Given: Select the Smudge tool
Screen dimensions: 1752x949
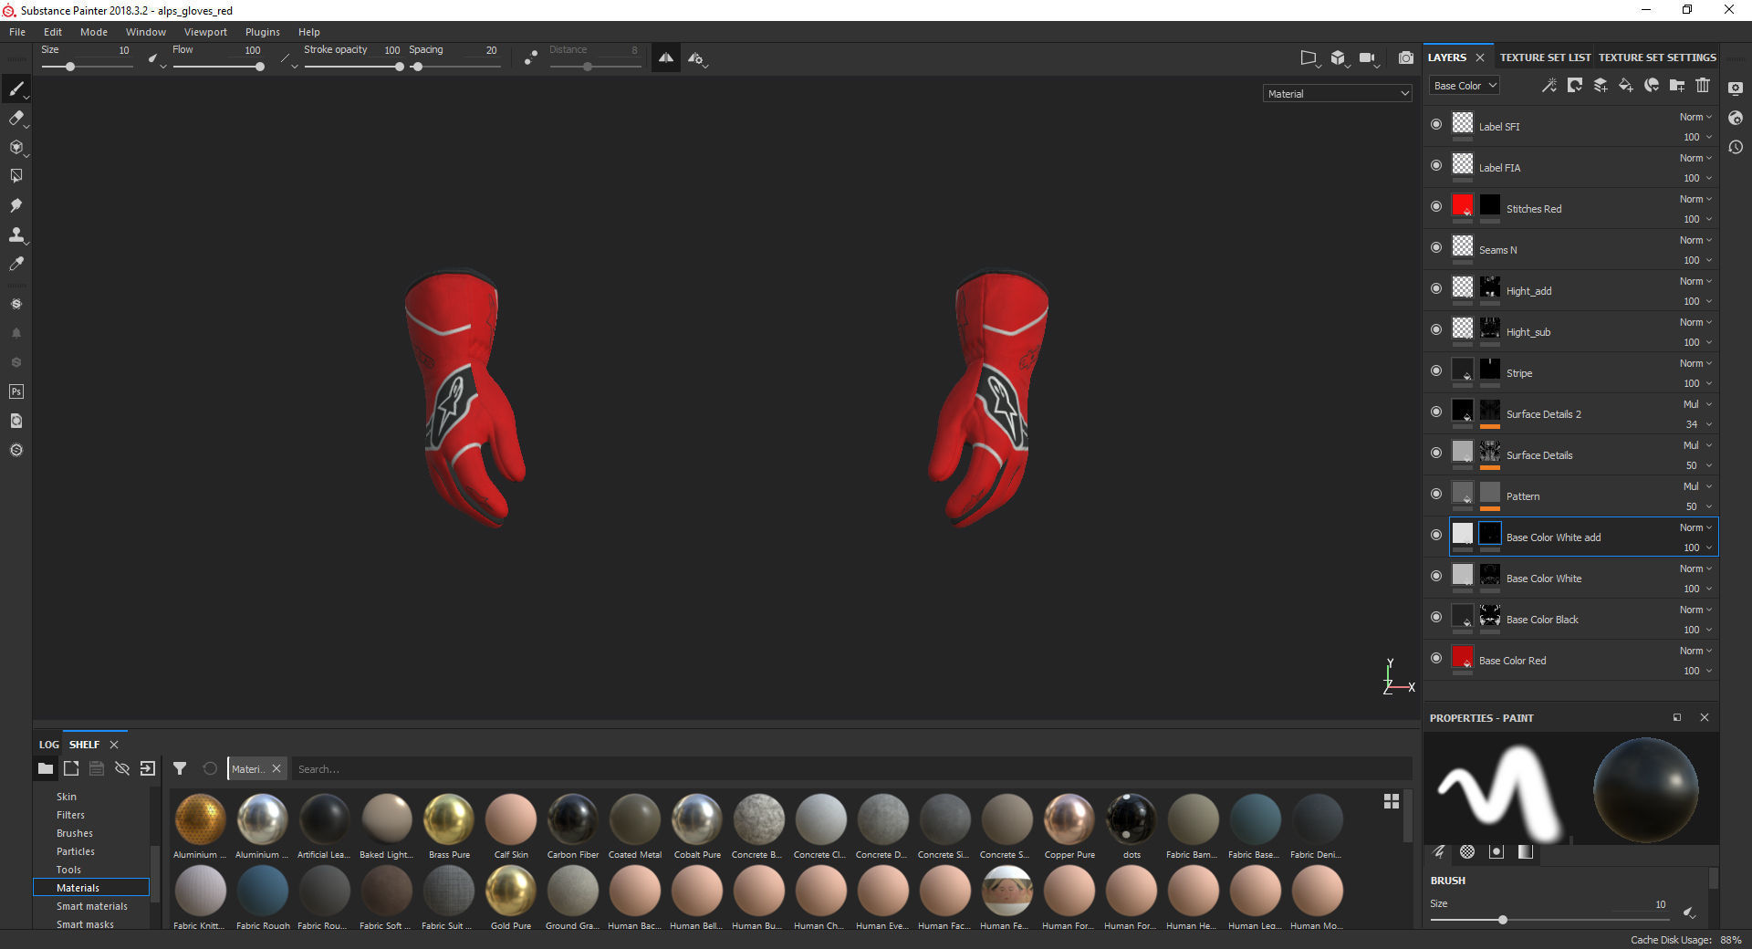Looking at the screenshot, I should [x=16, y=205].
